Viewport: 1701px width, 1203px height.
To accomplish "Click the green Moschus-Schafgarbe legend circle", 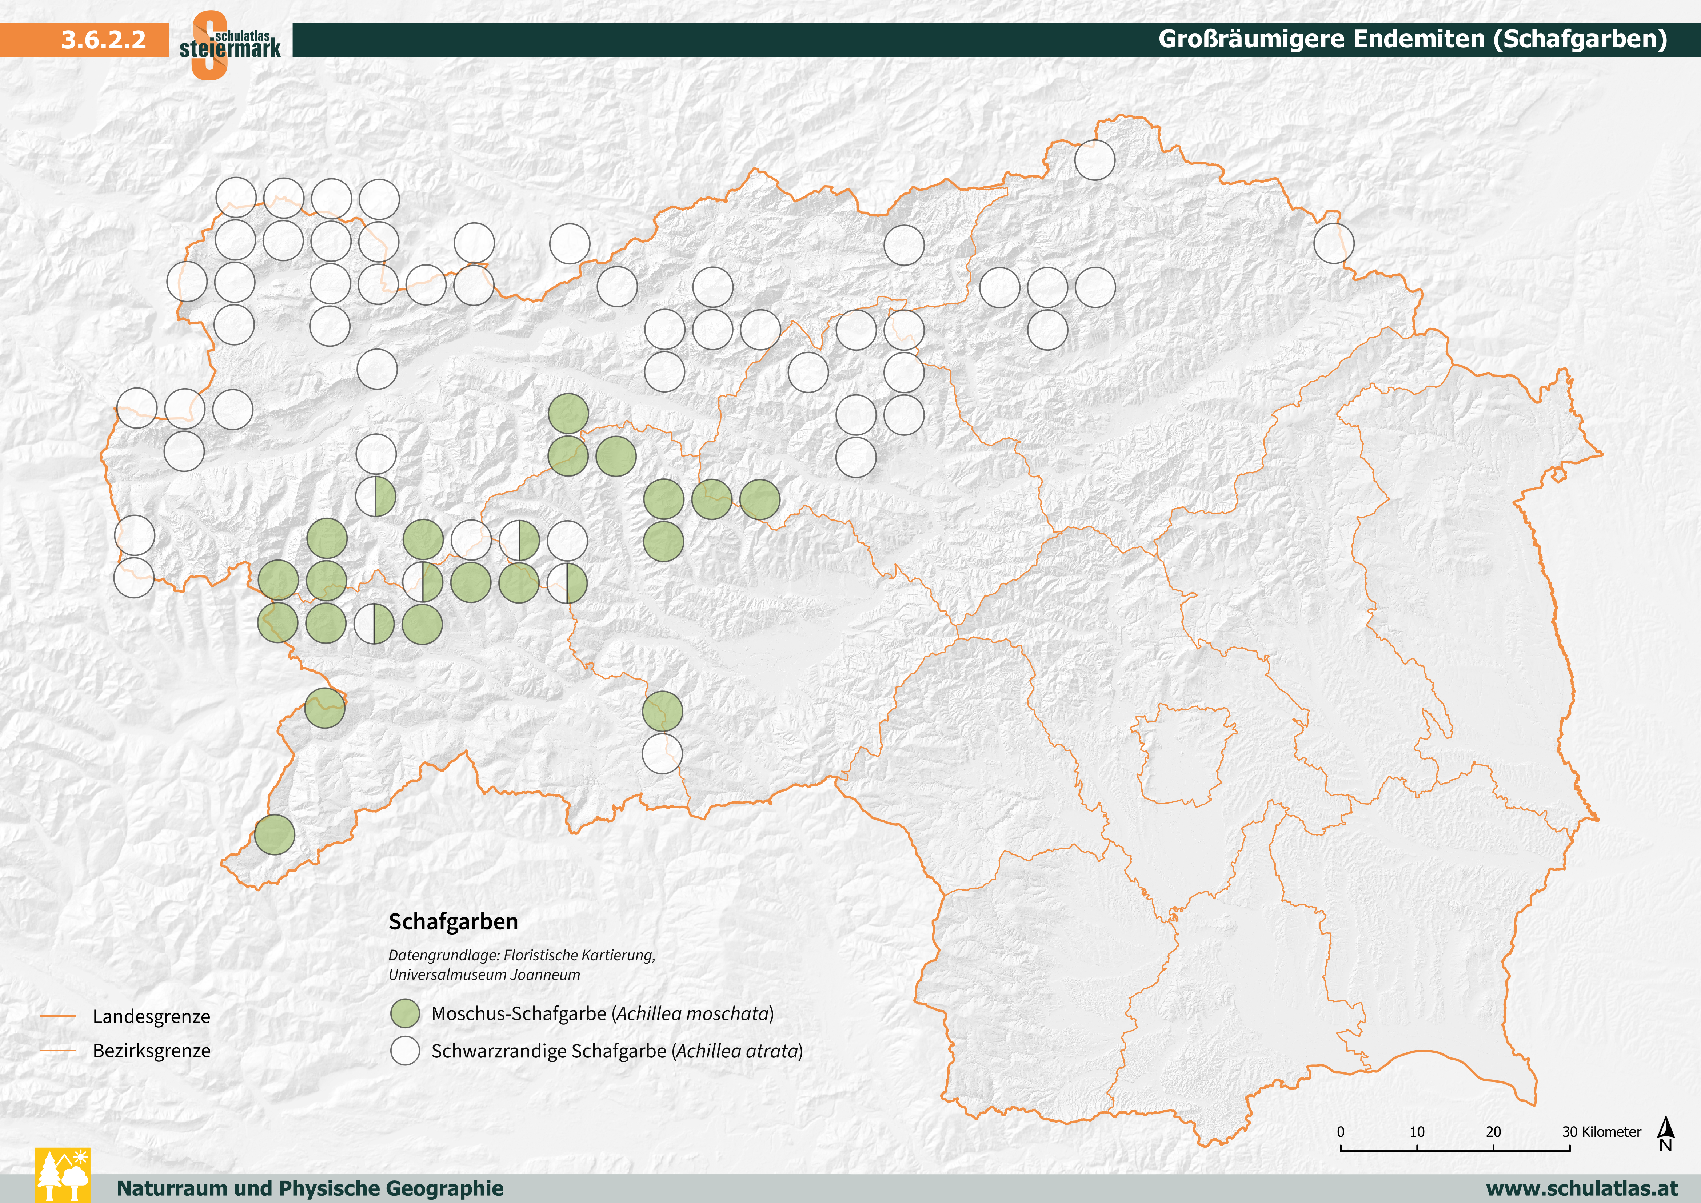I will pos(405,1013).
